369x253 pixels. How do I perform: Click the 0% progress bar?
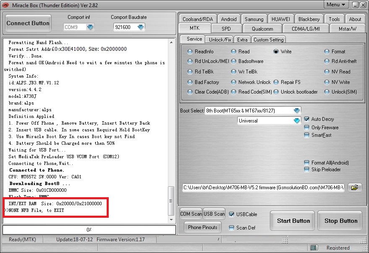(x=89, y=230)
